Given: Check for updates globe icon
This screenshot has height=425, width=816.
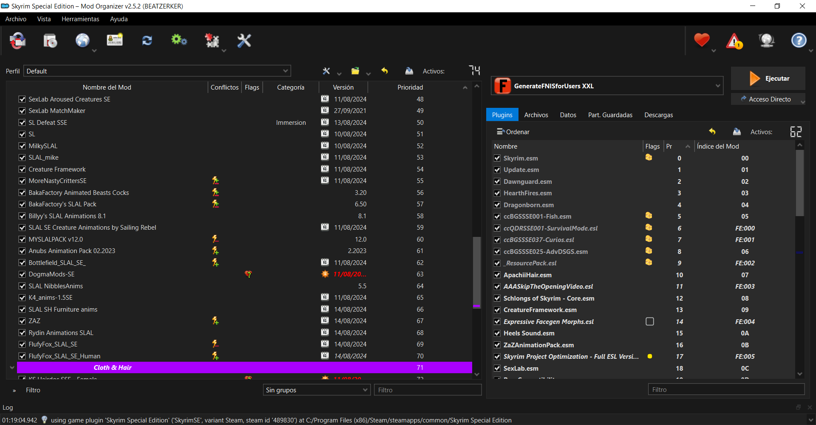Looking at the screenshot, I should [766, 41].
